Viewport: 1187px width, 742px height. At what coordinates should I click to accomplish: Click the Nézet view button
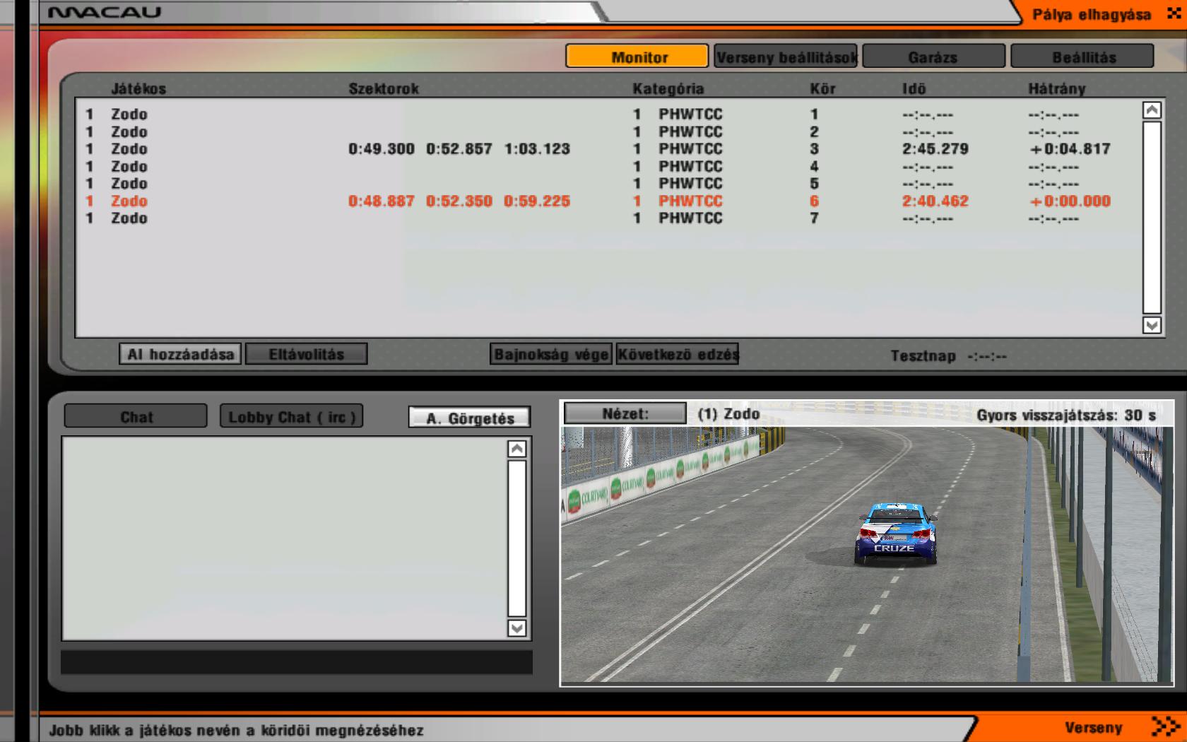[x=625, y=413]
